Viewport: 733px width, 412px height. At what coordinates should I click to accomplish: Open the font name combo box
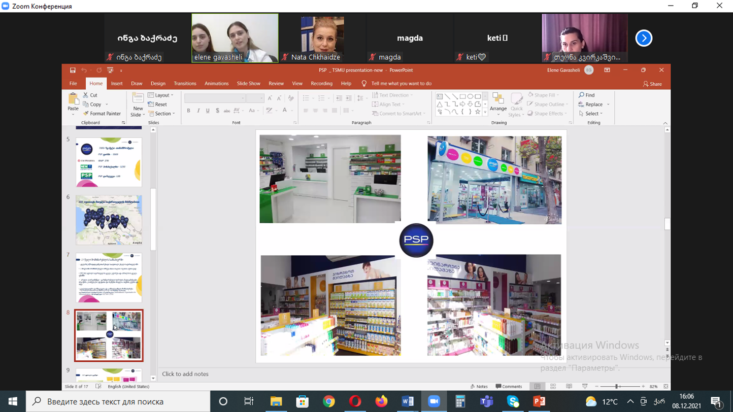click(x=215, y=98)
